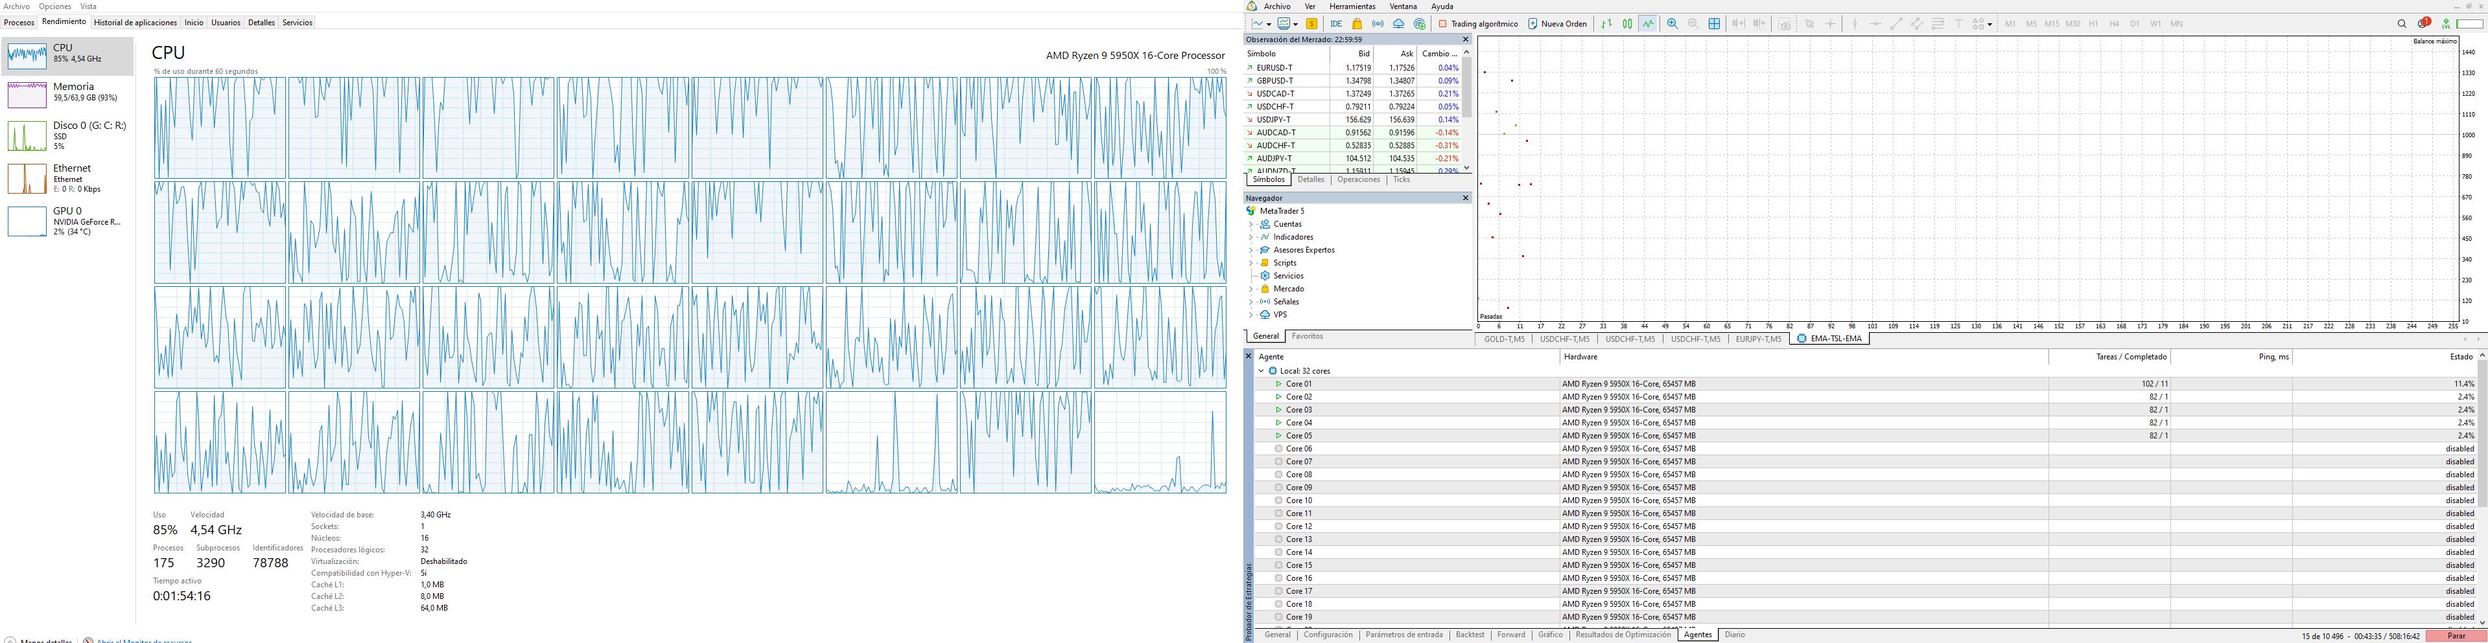This screenshot has width=2488, height=643.
Task: Toggle bar chart display mode
Action: 1606,24
